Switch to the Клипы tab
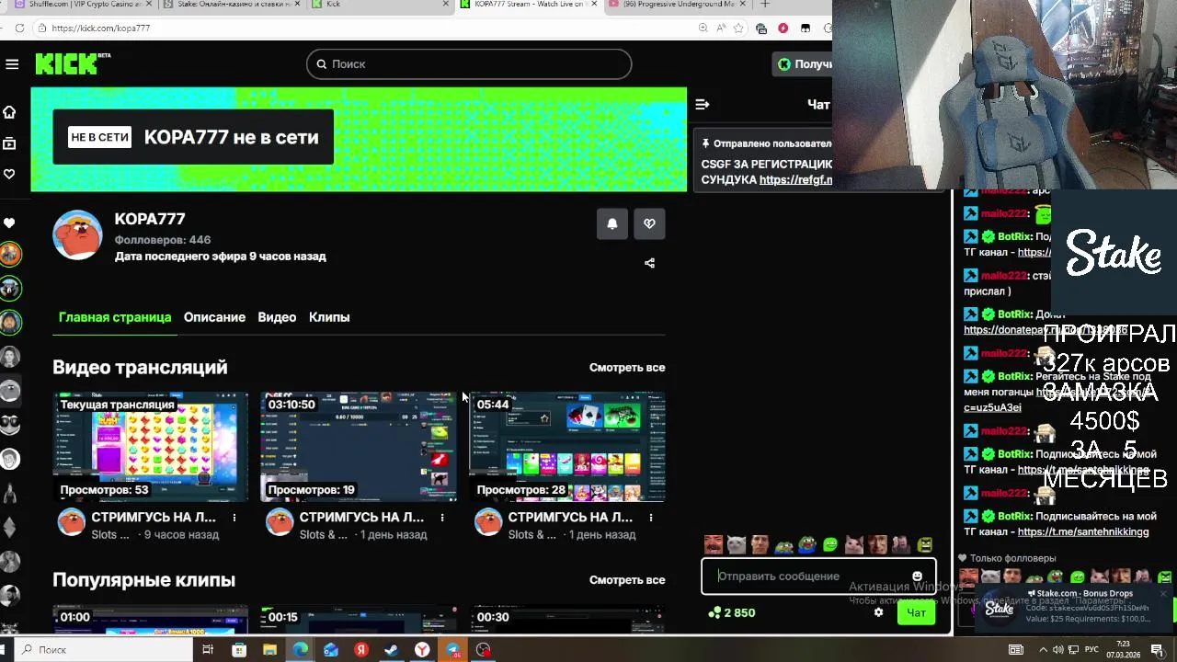Image resolution: width=1177 pixels, height=662 pixels. pyautogui.click(x=329, y=317)
